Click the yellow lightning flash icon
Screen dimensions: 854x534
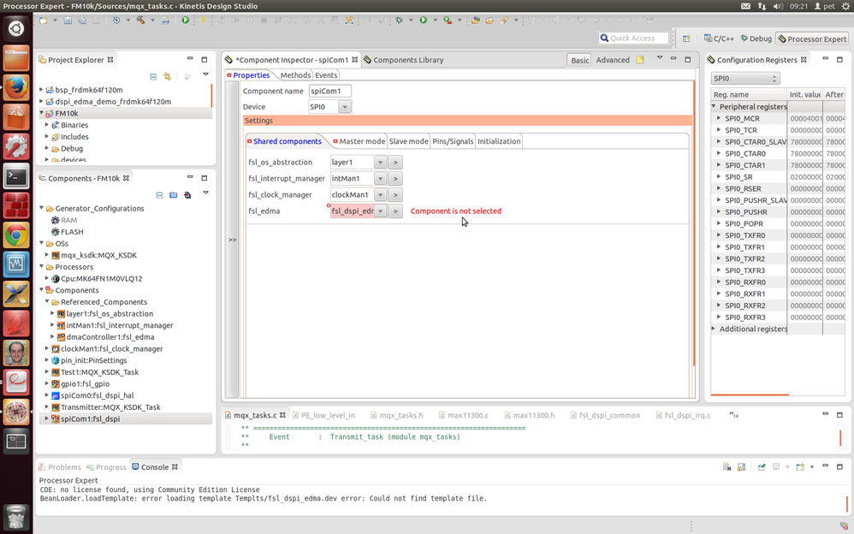pos(203,21)
